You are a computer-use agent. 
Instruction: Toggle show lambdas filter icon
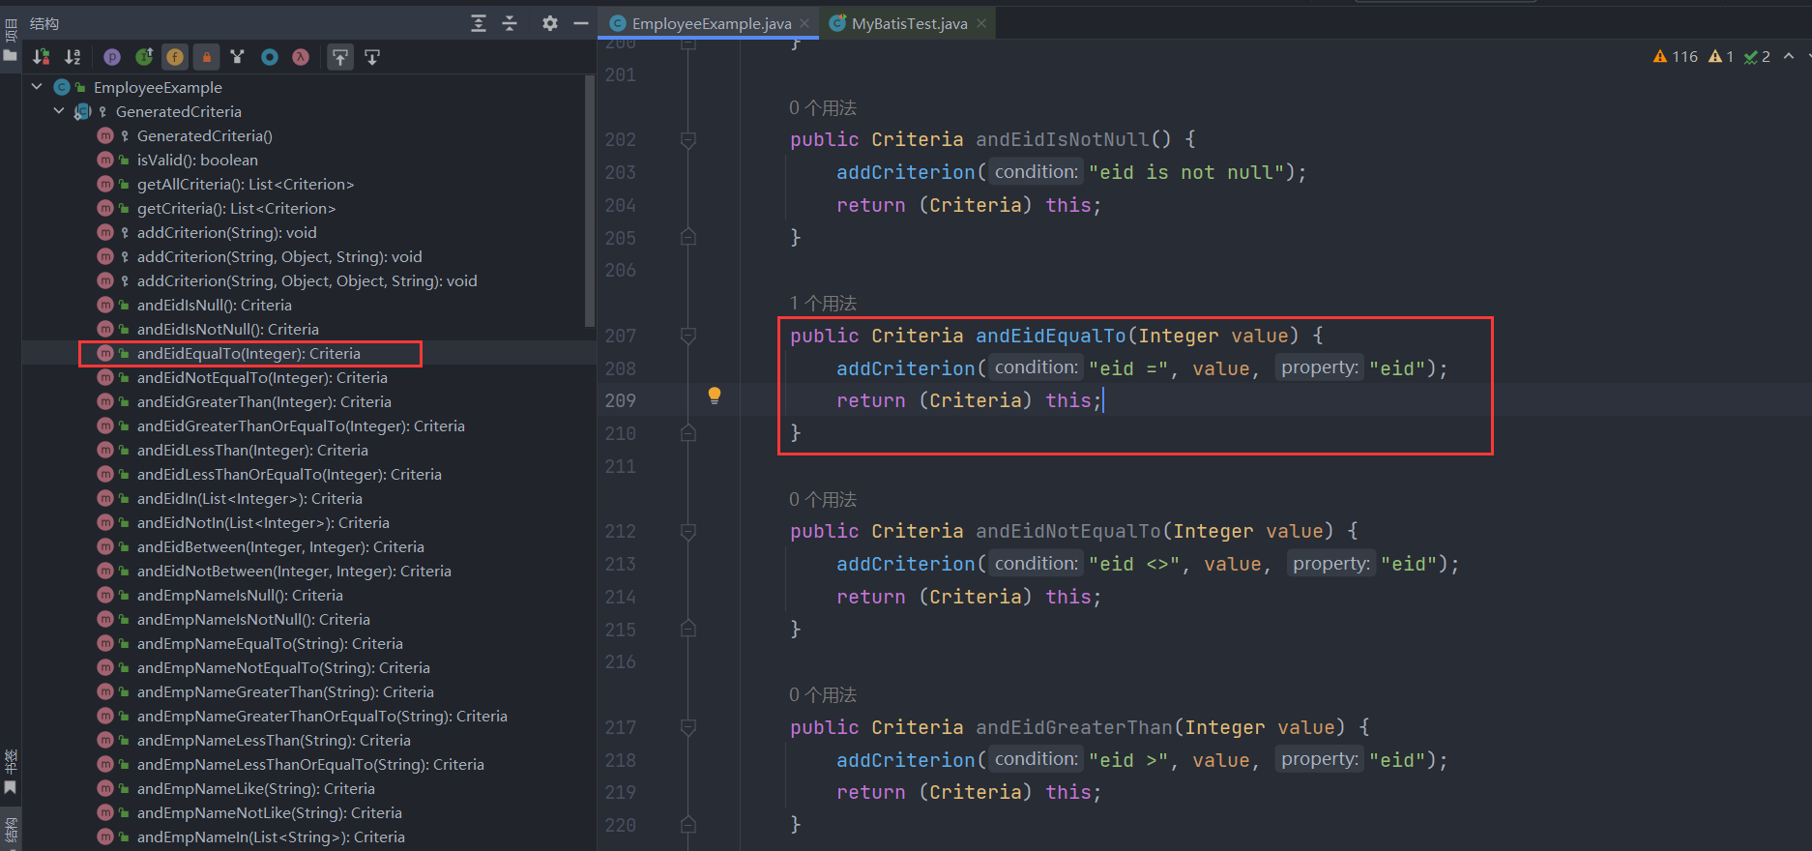301,57
